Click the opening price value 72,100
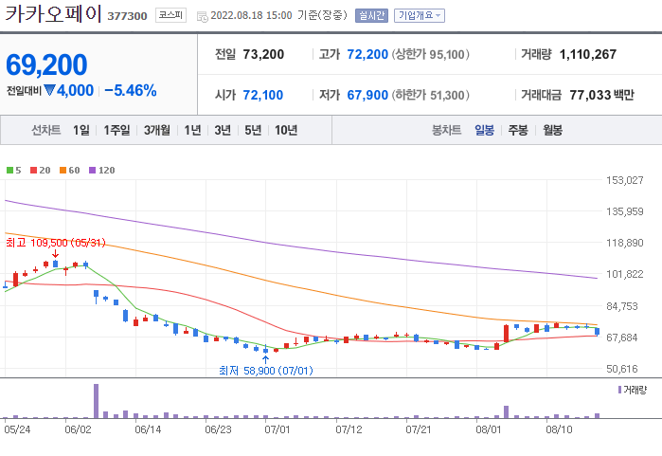The height and width of the screenshot is (456, 662). coord(263,95)
